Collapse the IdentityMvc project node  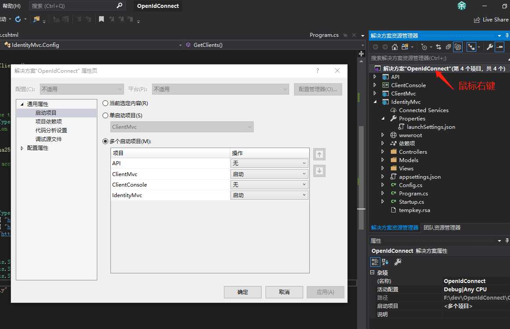[x=375, y=102]
